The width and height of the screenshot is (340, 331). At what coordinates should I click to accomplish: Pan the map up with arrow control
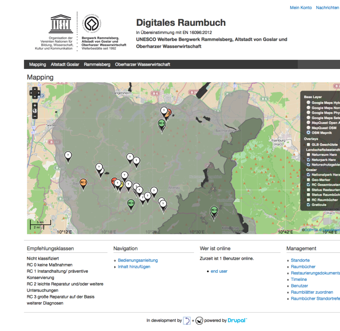click(x=35, y=89)
